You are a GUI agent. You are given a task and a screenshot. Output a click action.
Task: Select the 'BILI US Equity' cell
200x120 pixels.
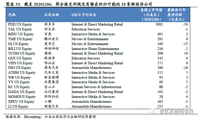point(20,49)
